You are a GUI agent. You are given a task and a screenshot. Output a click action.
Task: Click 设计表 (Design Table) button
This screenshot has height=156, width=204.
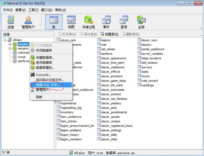pyautogui.click(x=88, y=34)
